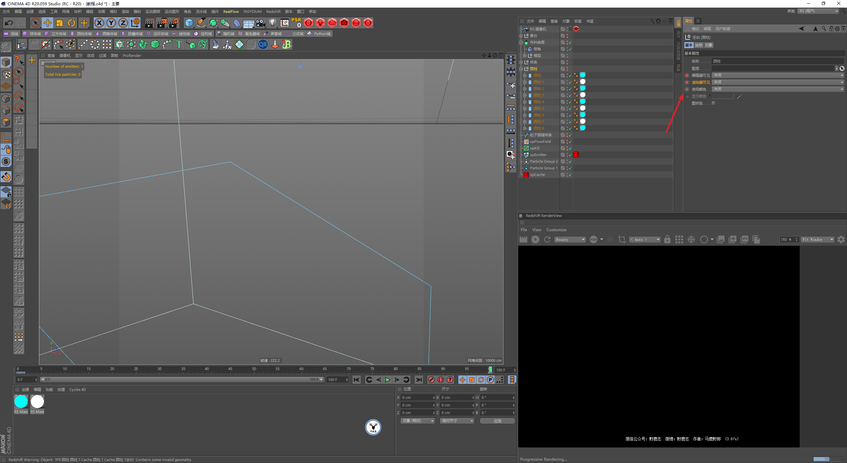Select the white RS Material swatch
This screenshot has height=463, width=847.
(37, 401)
